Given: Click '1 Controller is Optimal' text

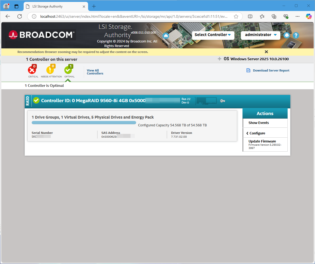Looking at the screenshot, I should pos(44,85).
